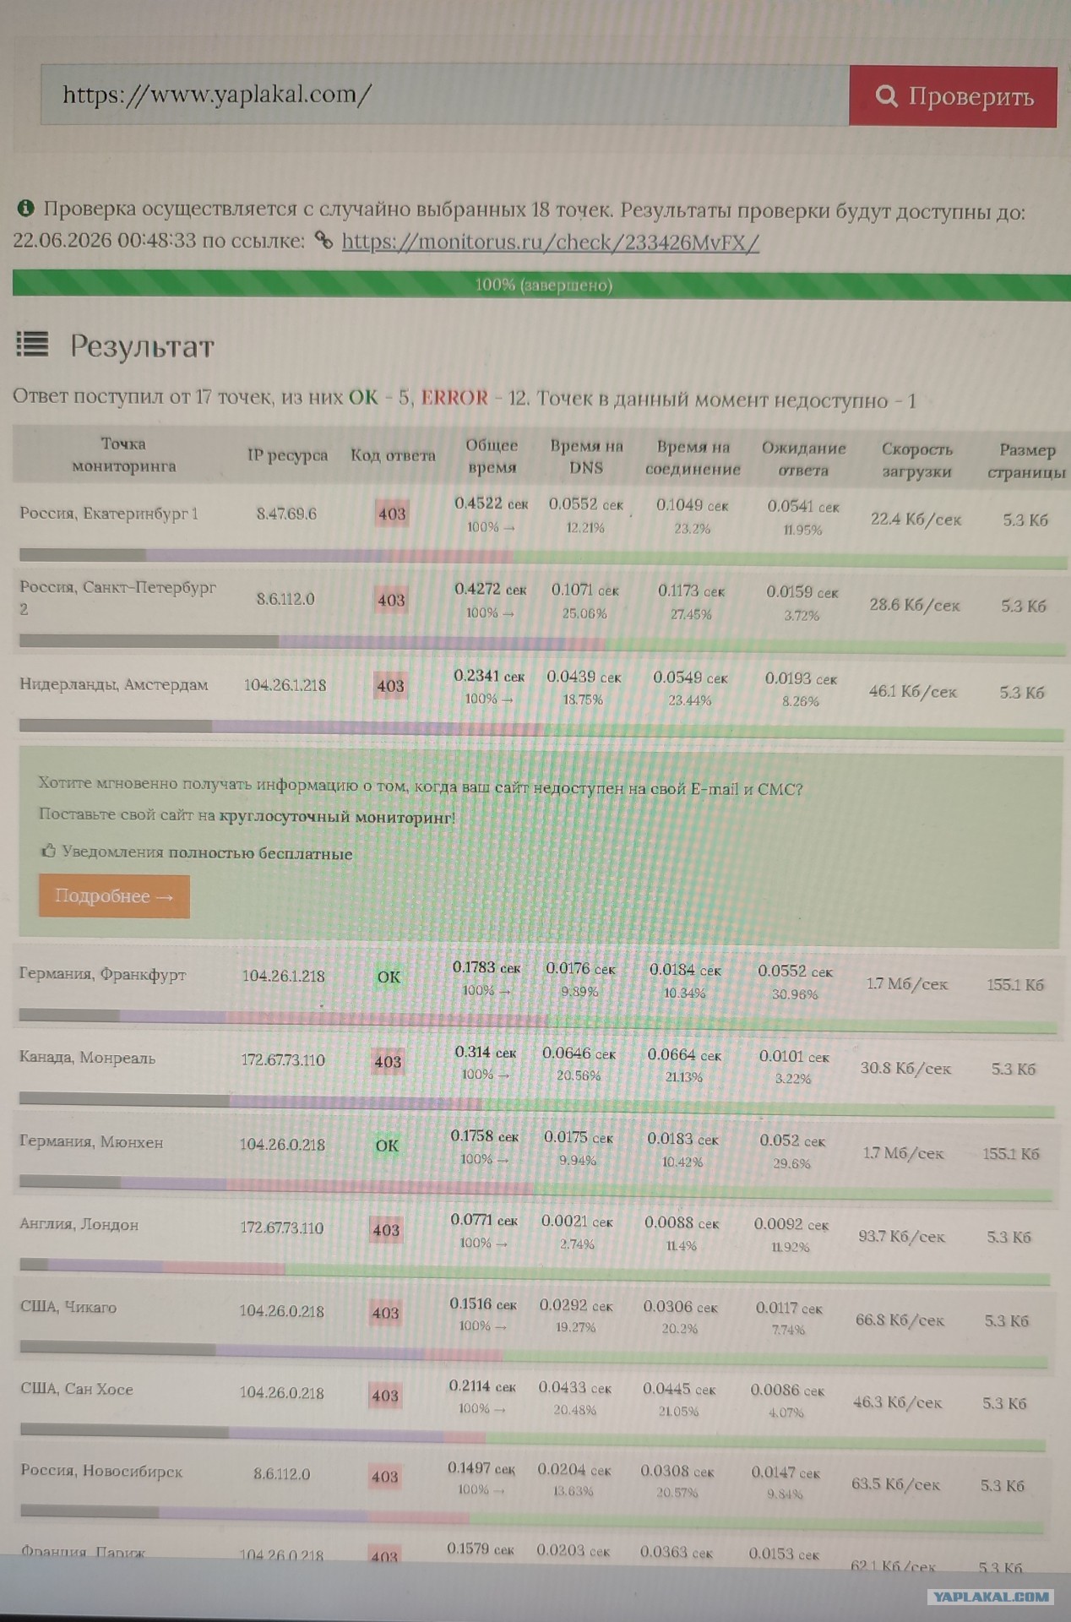Click the link chain icon before monitorus URL

pyautogui.click(x=323, y=241)
